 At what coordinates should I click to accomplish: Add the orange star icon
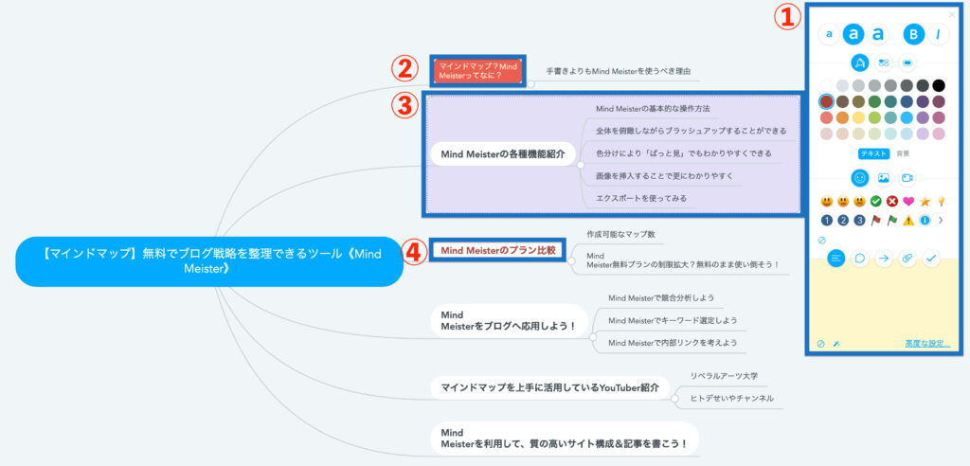[925, 201]
